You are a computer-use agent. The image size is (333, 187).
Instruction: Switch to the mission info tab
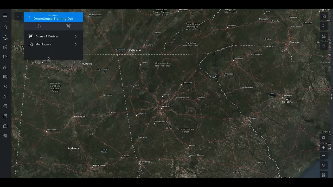point(39,26)
